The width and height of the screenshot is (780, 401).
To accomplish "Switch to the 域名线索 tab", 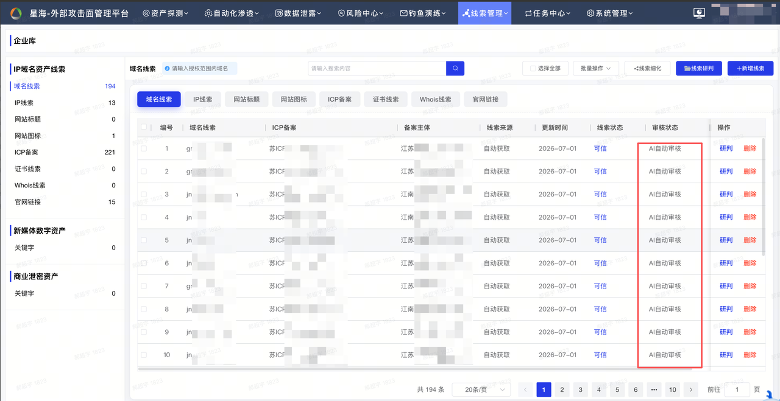I will coord(159,99).
